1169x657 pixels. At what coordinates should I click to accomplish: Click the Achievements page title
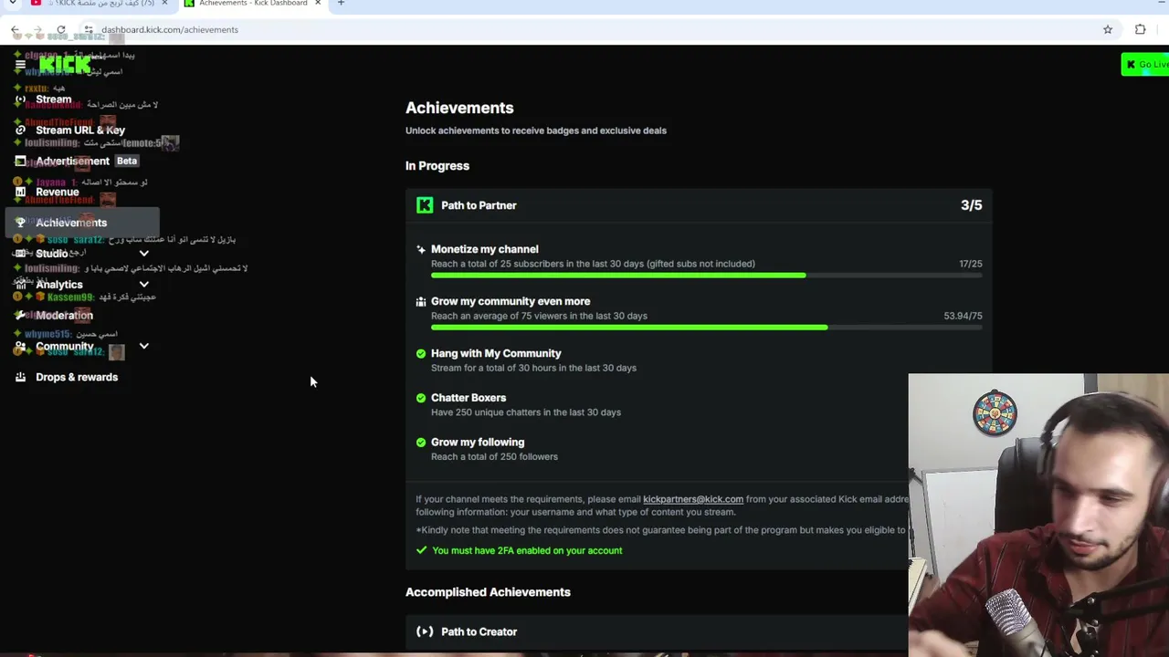pyautogui.click(x=459, y=108)
